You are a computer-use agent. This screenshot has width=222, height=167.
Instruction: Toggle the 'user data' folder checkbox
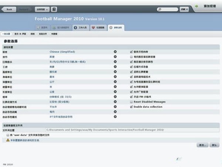pyautogui.click(x=8, y=135)
